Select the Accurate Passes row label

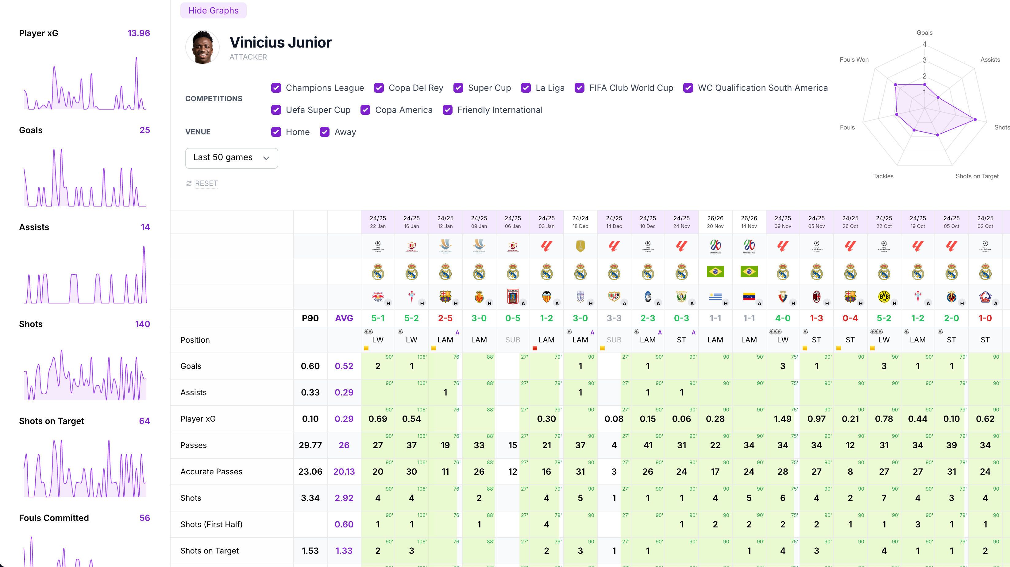[x=211, y=472]
